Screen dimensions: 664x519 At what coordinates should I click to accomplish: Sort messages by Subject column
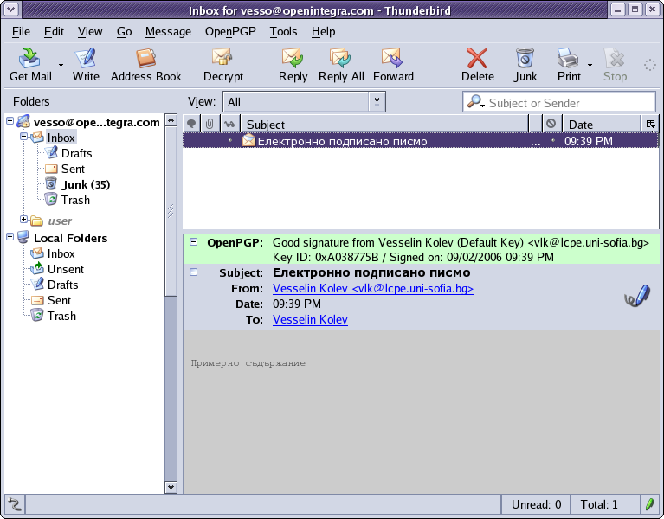pos(384,125)
